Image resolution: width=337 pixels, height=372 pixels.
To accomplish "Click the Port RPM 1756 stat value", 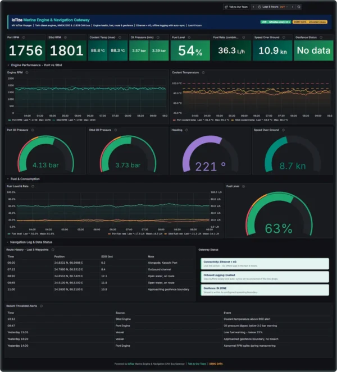I will tap(26, 50).
